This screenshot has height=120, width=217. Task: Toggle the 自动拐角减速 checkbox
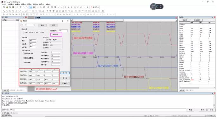point(24,54)
